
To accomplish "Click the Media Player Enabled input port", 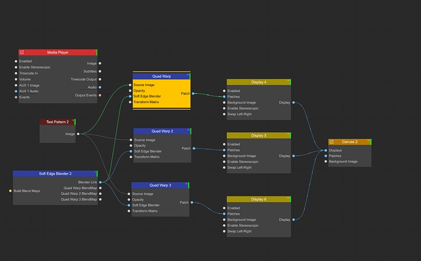I will click(x=16, y=61).
